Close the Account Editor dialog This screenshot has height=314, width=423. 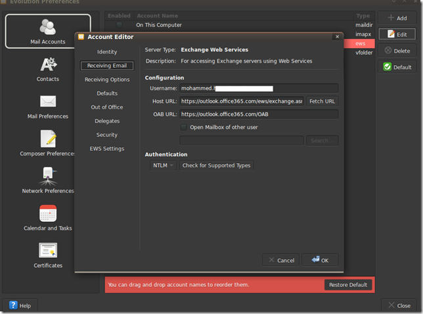337,36
